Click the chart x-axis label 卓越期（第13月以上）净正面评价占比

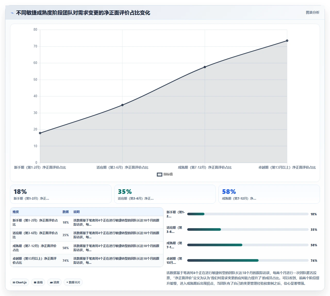tap(287, 168)
